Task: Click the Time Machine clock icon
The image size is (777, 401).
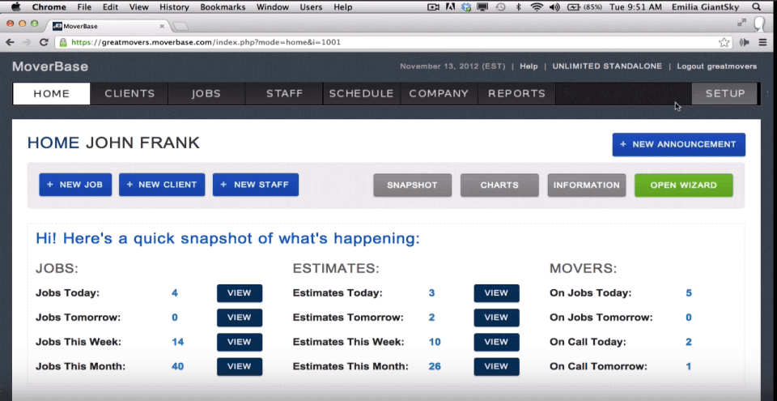Action: [x=500, y=7]
